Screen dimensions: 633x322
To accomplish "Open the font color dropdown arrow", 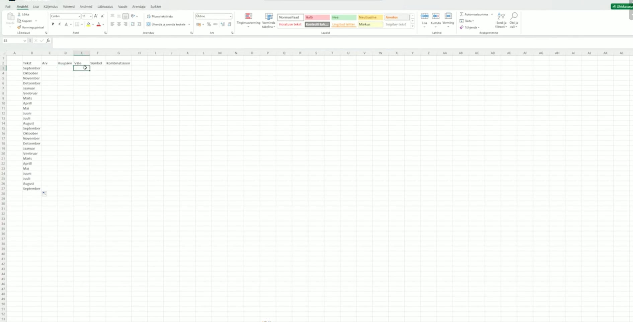I will (103, 24).
